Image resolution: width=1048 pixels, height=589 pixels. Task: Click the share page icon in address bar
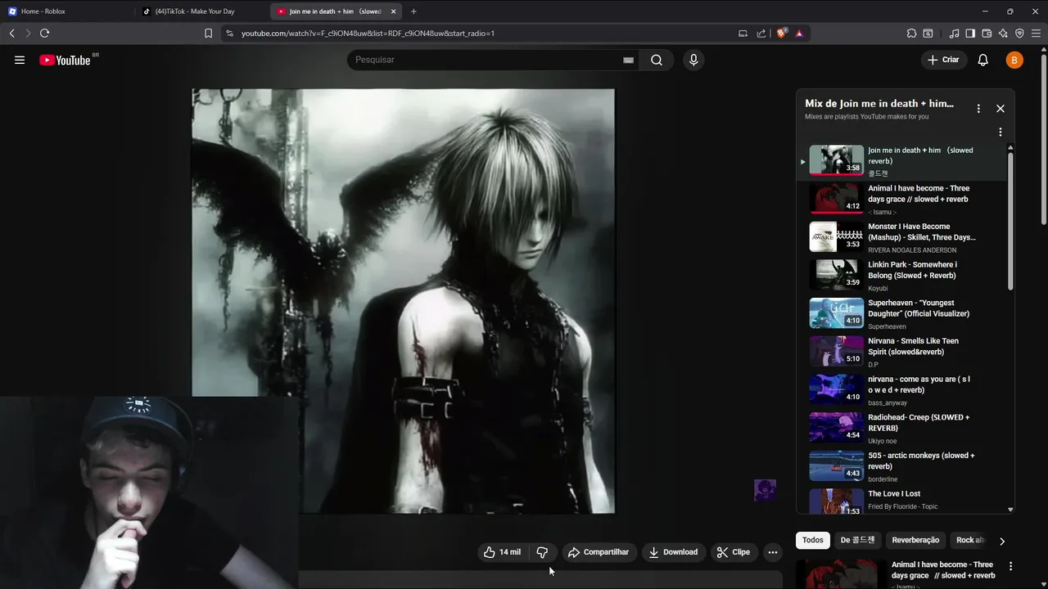click(761, 34)
